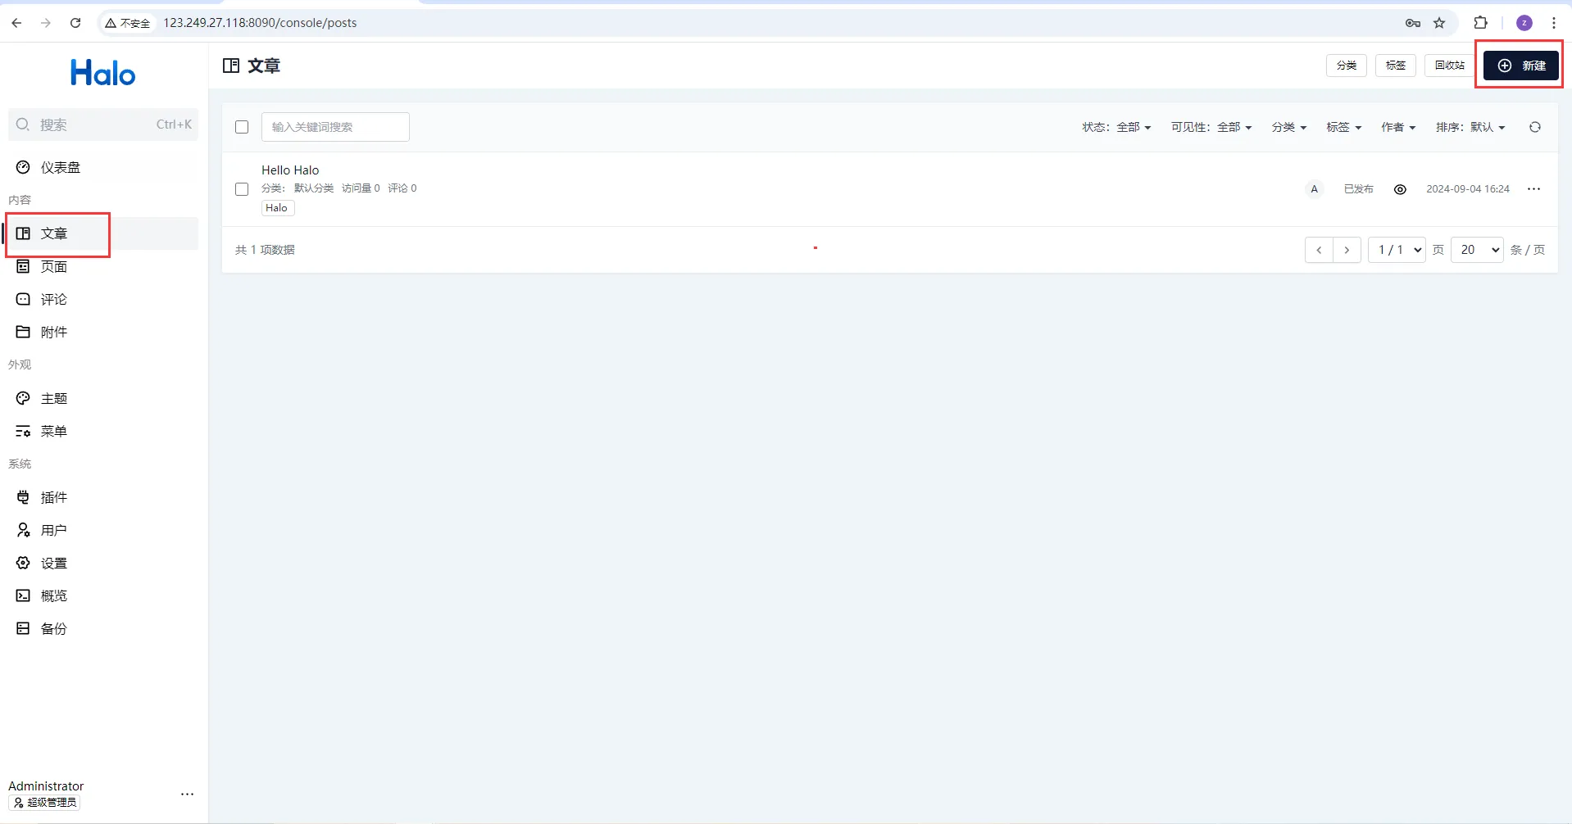Open 备份 in the sidebar
This screenshot has height=824, width=1572.
click(x=103, y=628)
